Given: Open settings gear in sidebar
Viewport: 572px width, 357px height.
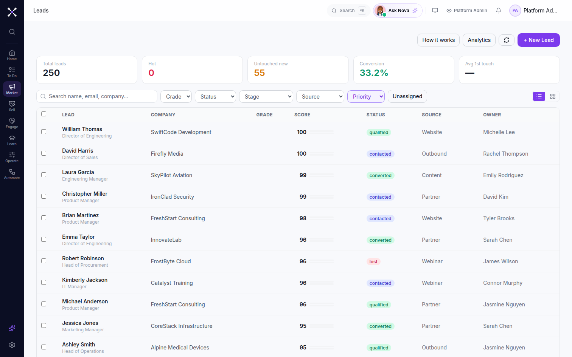Looking at the screenshot, I should [12, 345].
